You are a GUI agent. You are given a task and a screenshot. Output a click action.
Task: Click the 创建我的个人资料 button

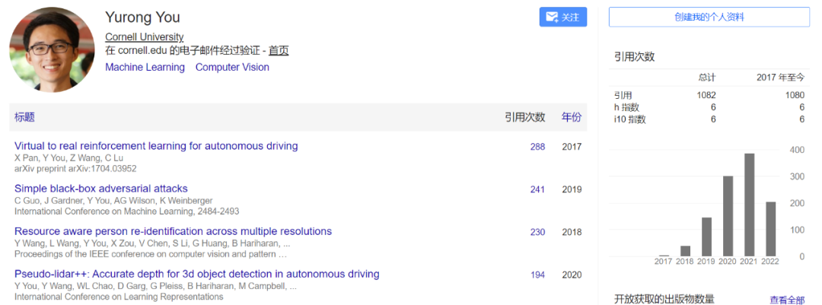click(x=709, y=17)
